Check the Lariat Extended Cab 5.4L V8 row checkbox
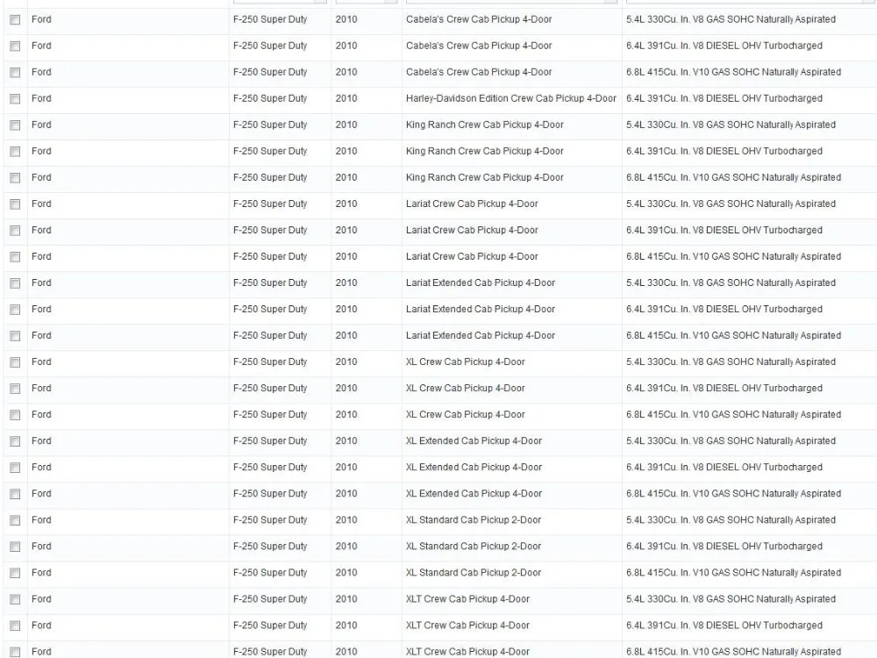 click(x=15, y=283)
